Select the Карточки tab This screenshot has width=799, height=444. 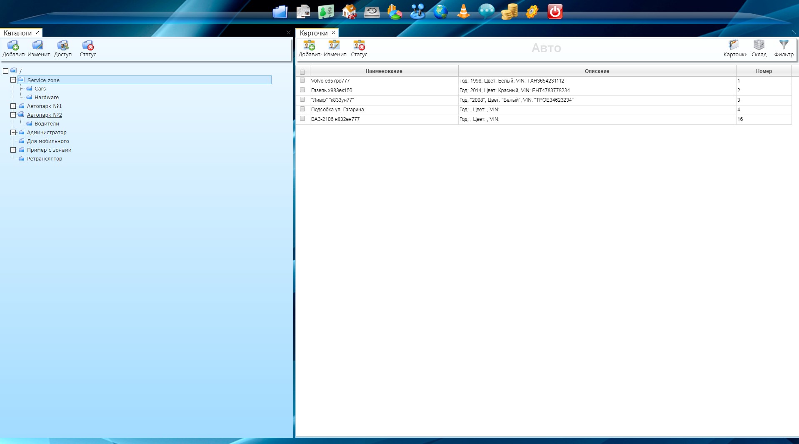point(314,33)
